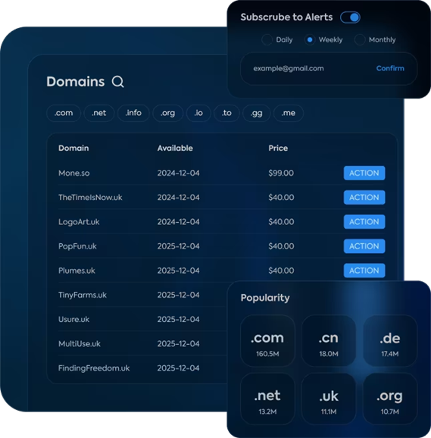
Task: Click ACTION button for Plumes.uk
Action: (364, 271)
